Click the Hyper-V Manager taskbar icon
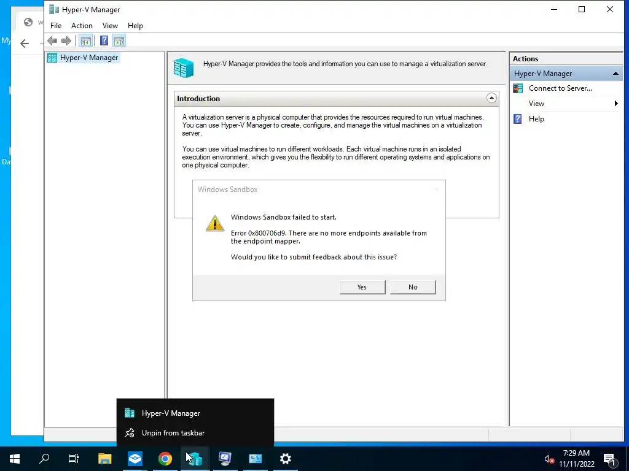 click(x=195, y=459)
